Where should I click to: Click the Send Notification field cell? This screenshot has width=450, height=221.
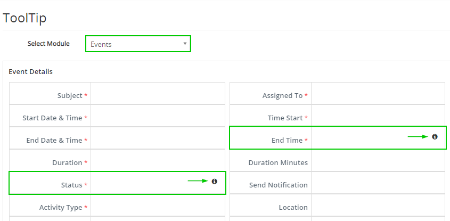pos(378,183)
